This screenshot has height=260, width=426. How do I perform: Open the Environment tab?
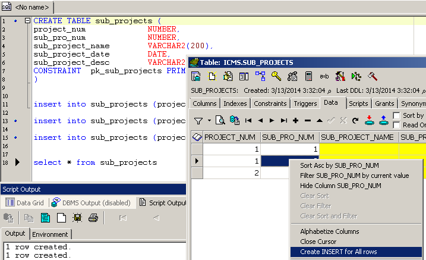point(51,234)
